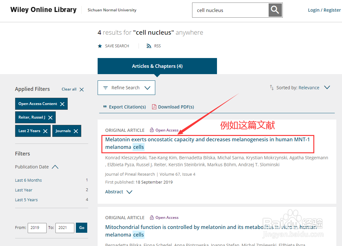Click the RSS text link
The width and height of the screenshot is (342, 246).
pyautogui.click(x=157, y=46)
